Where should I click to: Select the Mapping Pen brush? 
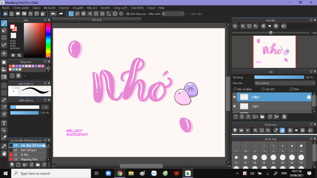[x=28, y=159]
